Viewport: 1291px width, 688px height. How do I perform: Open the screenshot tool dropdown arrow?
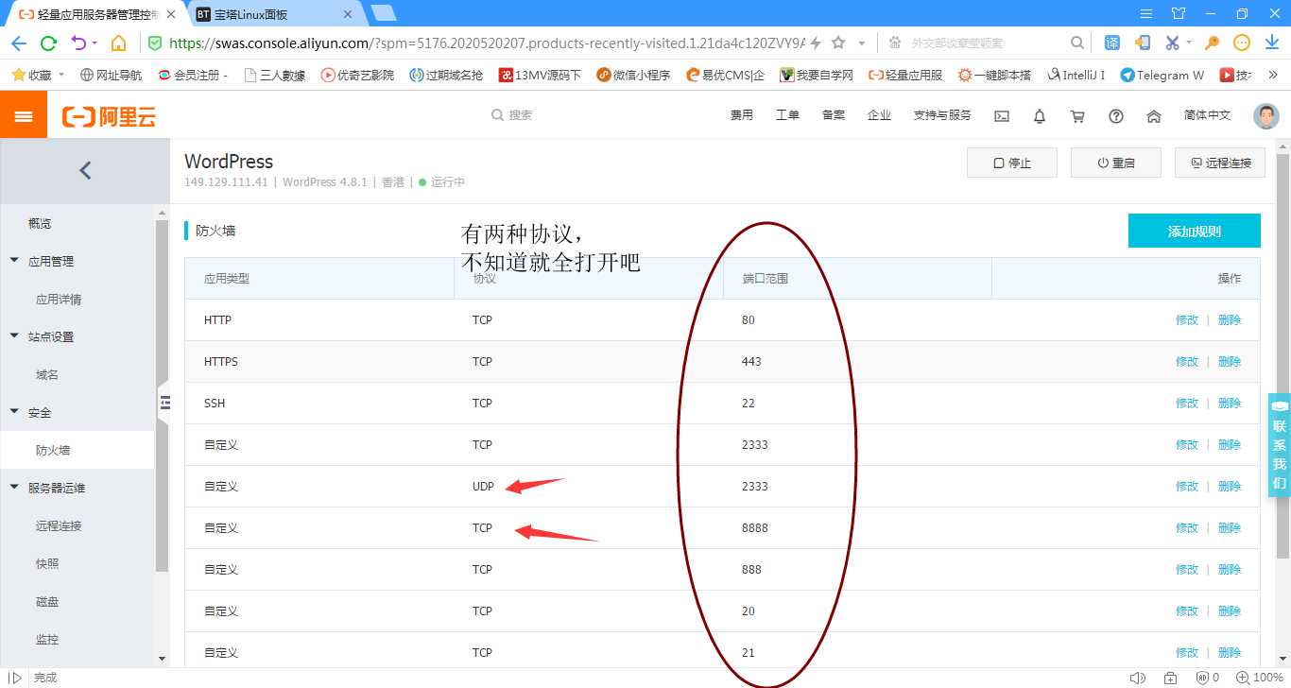[1189, 43]
